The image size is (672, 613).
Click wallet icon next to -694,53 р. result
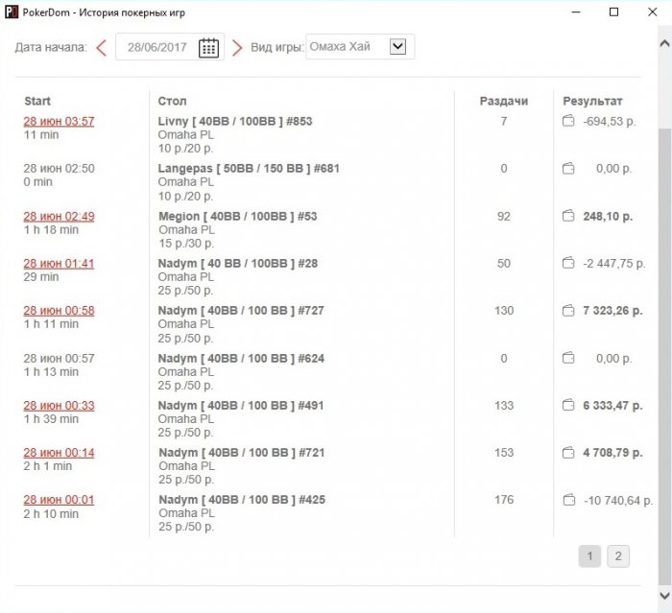click(x=568, y=121)
